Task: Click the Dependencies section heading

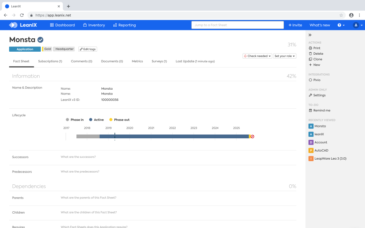Action: [x=29, y=186]
